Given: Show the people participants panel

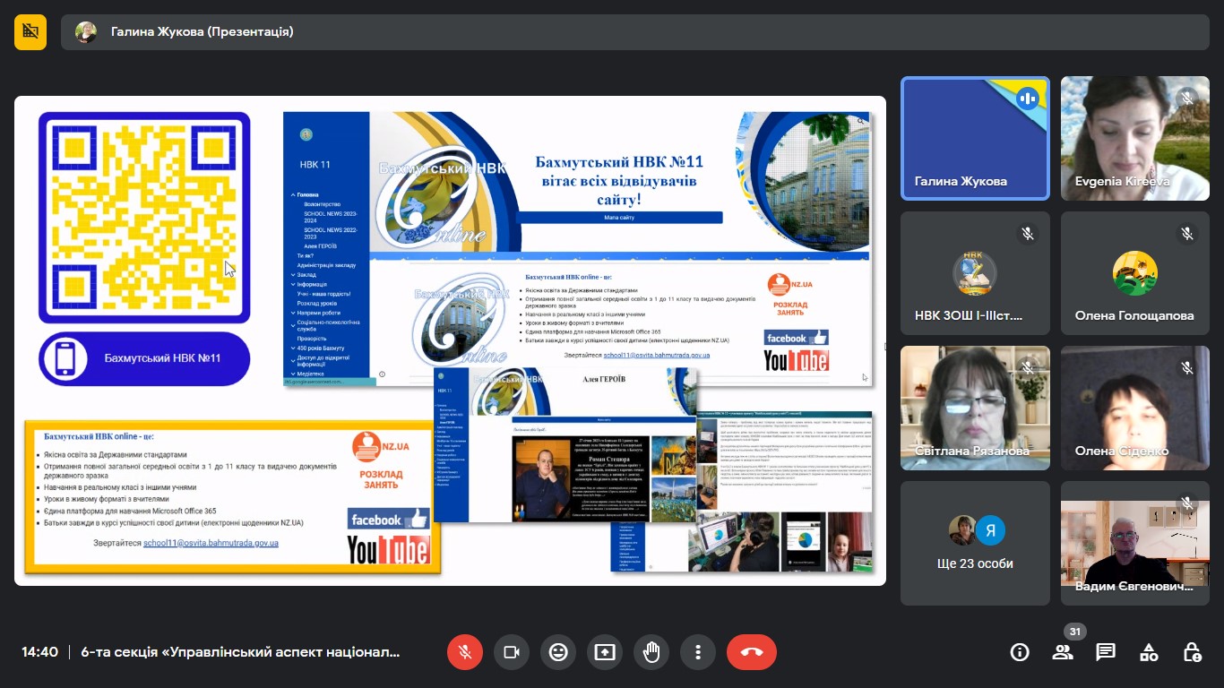Looking at the screenshot, I should (1063, 652).
